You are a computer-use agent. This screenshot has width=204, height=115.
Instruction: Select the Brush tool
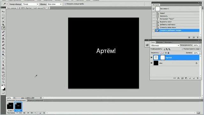tap(3, 35)
